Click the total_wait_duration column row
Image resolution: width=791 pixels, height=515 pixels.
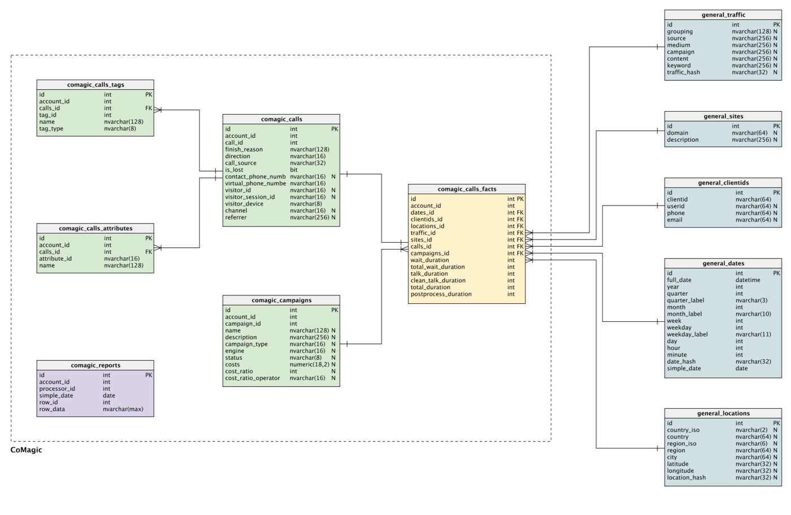(467, 267)
